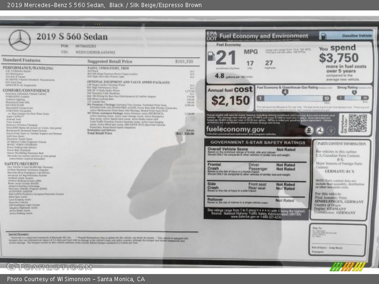
Task: Click the Side Crash label
Action: pyautogui.click(x=213, y=186)
